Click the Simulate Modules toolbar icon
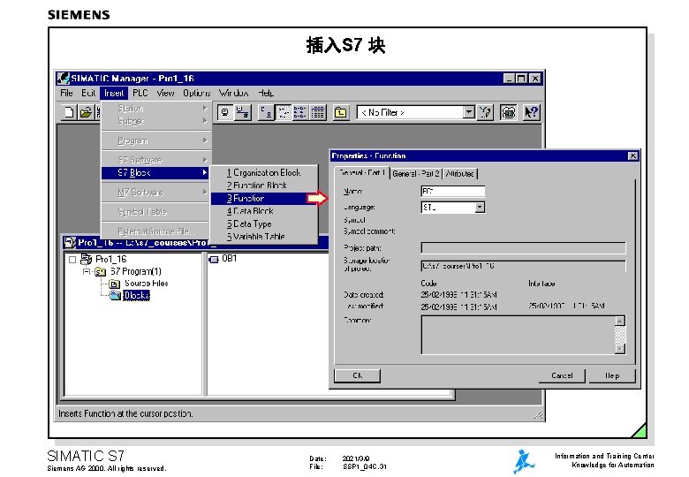 click(509, 112)
